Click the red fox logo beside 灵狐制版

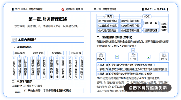(x=63, y=9)
